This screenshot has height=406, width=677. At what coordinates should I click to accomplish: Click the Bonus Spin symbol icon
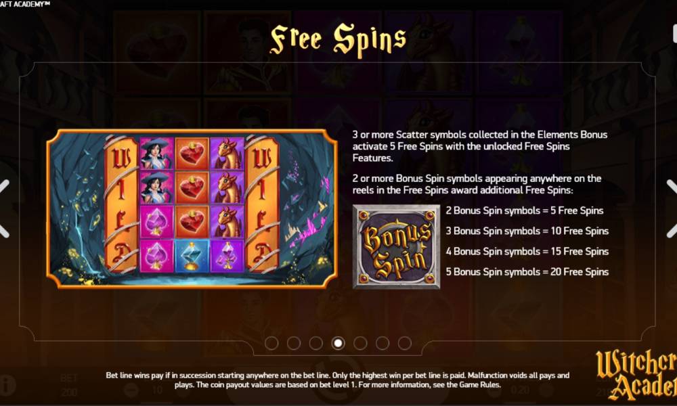click(396, 247)
